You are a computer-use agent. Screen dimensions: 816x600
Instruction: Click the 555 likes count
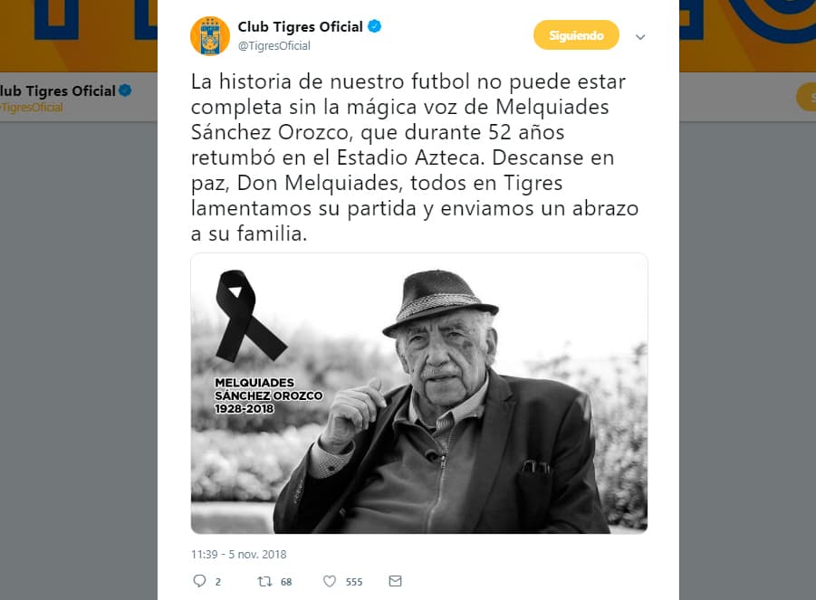point(354,582)
